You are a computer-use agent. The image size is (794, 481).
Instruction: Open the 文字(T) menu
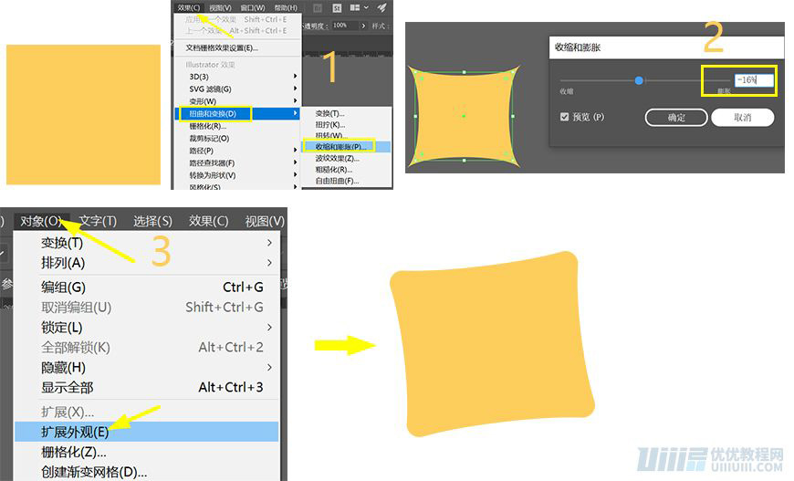click(98, 221)
